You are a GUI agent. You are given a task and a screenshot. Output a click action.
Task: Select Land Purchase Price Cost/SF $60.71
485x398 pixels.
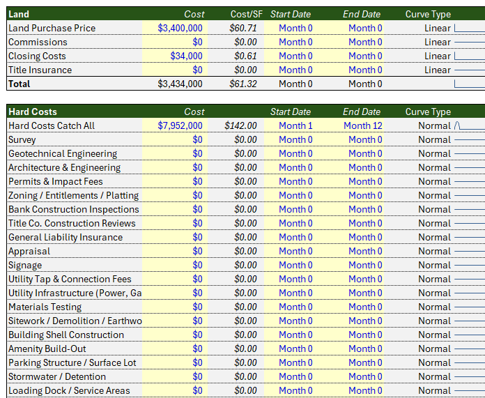[243, 28]
